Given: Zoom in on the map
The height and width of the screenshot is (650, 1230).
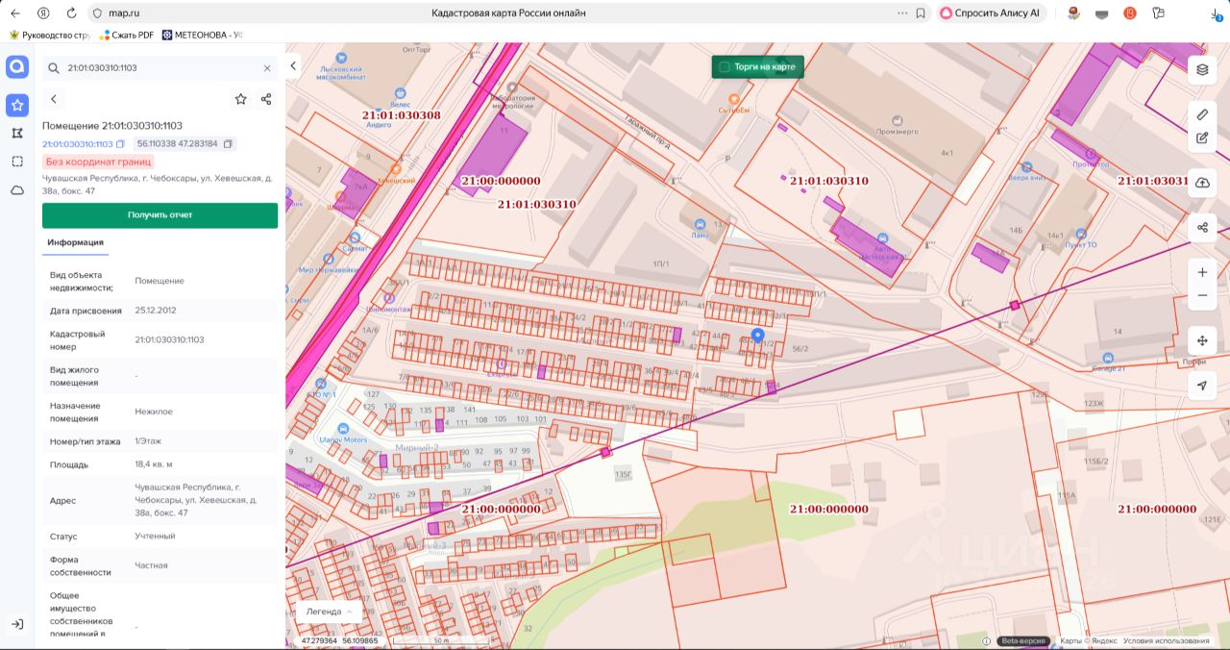Looking at the screenshot, I should click(x=1202, y=272).
